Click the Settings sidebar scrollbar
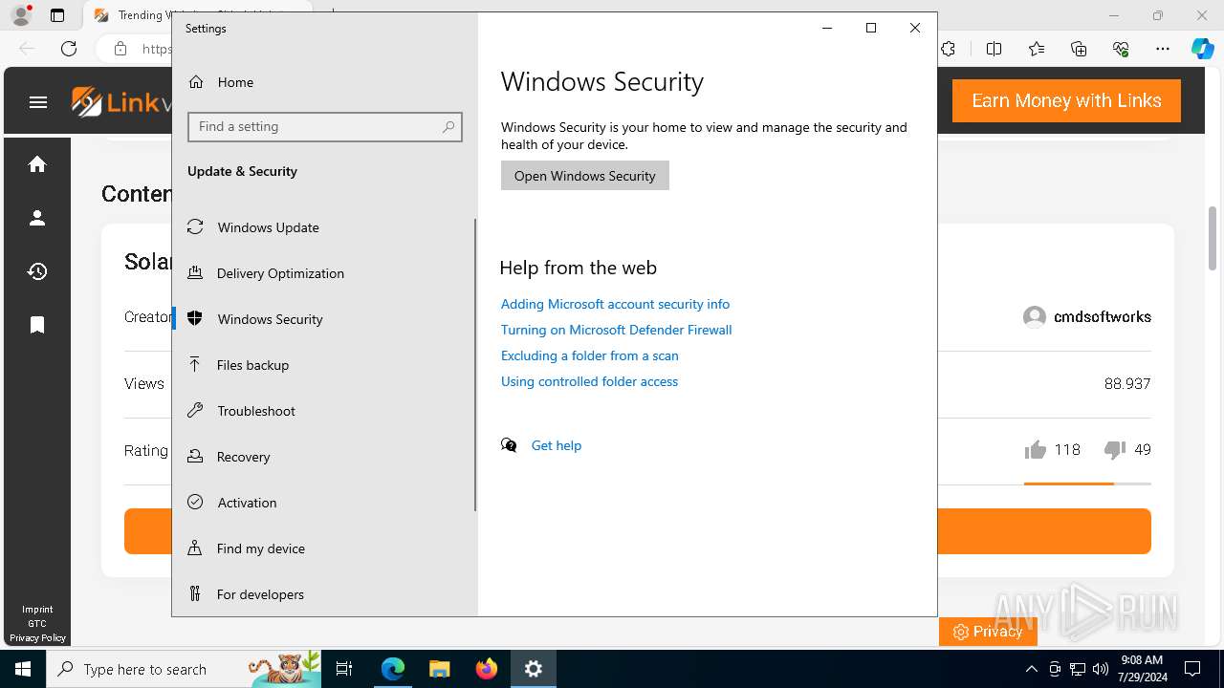1224x688 pixels. click(x=475, y=365)
